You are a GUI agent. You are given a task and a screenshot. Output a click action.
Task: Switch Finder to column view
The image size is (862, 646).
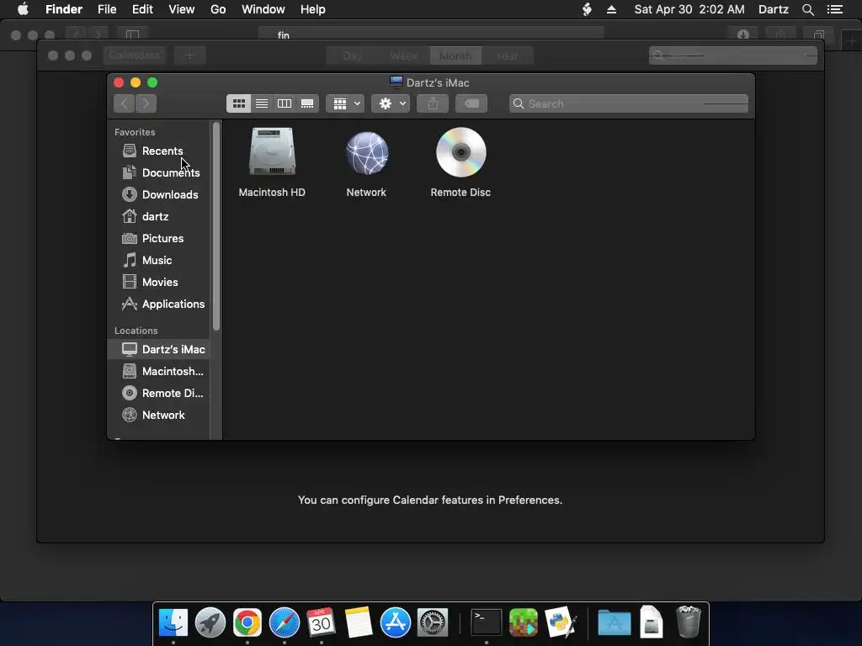[285, 103]
